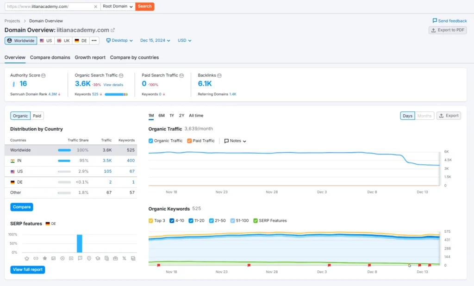Open more countries ellipsis button

tap(94, 41)
